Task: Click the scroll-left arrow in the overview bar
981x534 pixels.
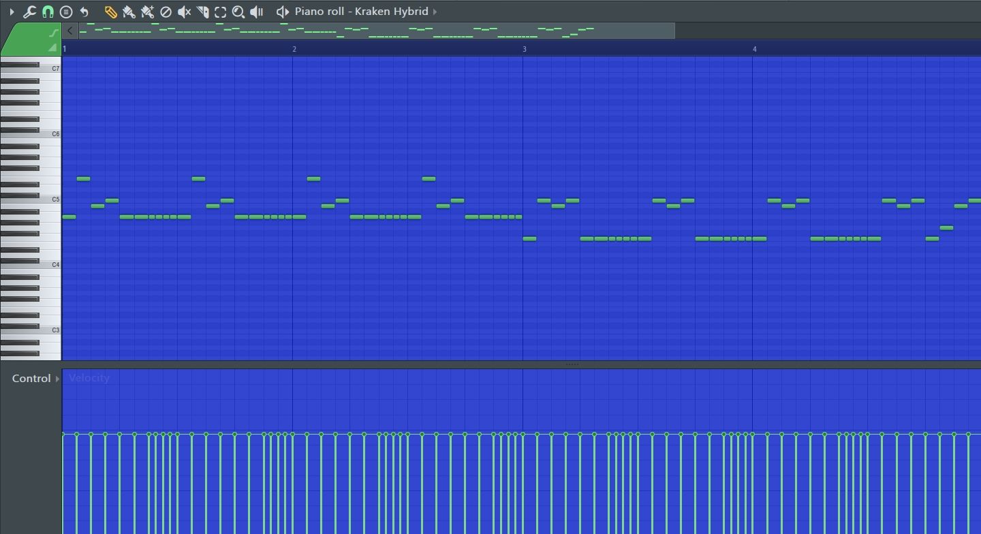Action: click(x=69, y=31)
